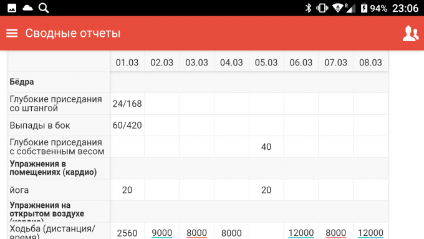Open the hamburger navigation menu
424x239 pixels.
pos(12,33)
